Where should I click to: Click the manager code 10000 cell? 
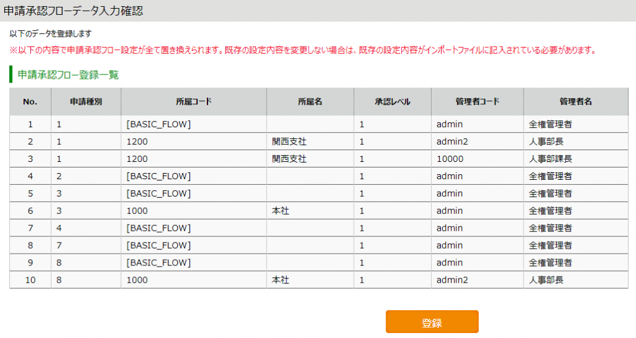click(450, 159)
